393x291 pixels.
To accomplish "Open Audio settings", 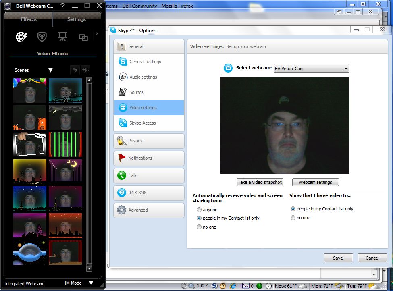I will [x=149, y=77].
